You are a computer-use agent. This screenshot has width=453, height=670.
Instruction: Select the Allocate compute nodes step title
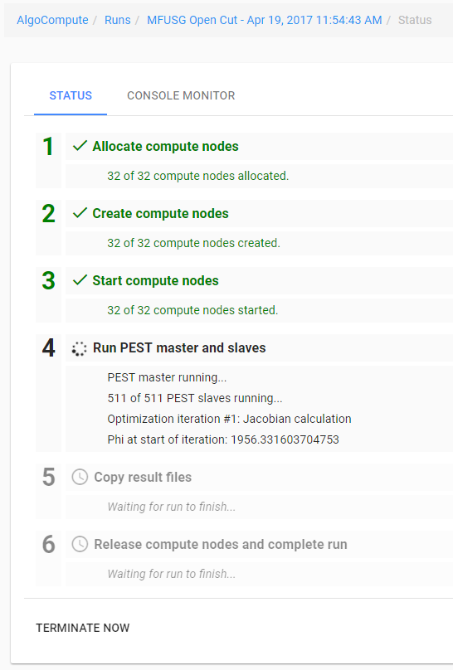[165, 146]
